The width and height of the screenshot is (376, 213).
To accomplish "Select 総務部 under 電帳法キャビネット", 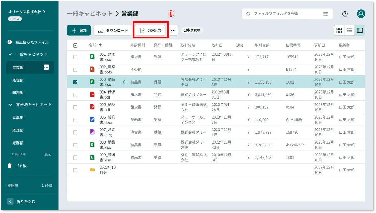I will [18, 143].
